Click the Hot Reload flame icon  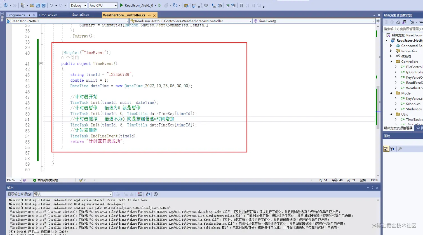point(166,5)
